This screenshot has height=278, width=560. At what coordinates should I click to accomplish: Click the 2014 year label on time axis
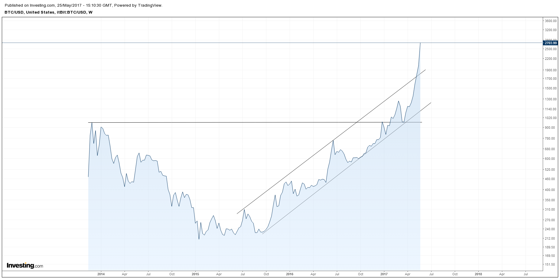101,274
